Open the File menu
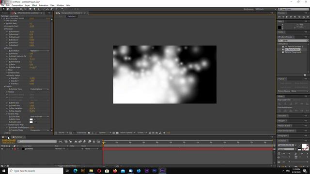This screenshot has height=174, width=310. click(2, 5)
